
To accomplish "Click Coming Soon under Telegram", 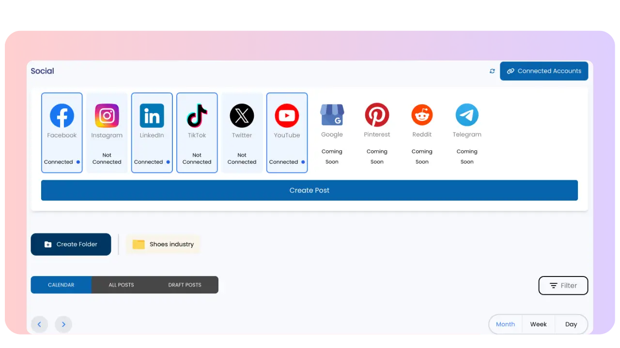I will pyautogui.click(x=467, y=157).
